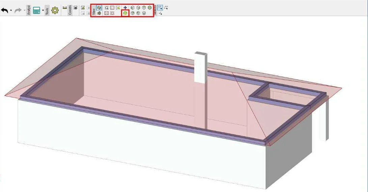This screenshot has width=368, height=192.
Task: Click the greyed icon below the picture icon
Action: tap(83, 13)
